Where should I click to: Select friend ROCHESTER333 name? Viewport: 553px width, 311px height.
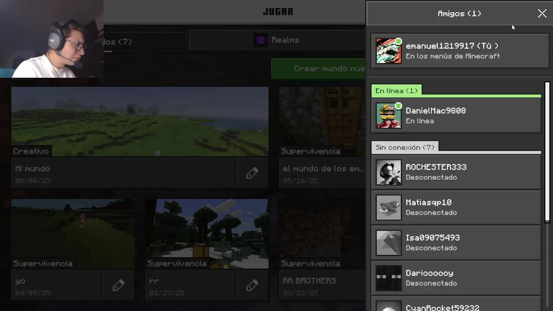click(x=436, y=167)
